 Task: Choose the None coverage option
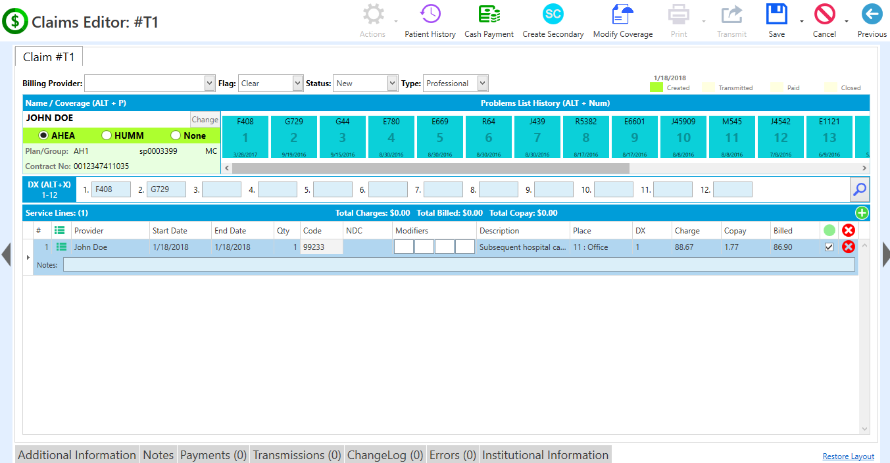click(175, 135)
